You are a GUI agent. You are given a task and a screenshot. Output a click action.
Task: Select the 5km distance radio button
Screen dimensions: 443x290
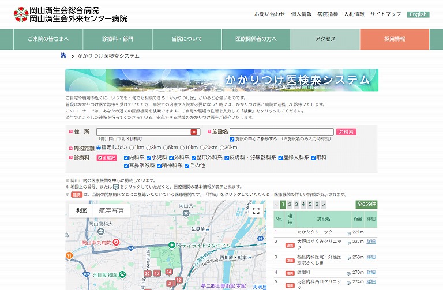(x=166, y=148)
